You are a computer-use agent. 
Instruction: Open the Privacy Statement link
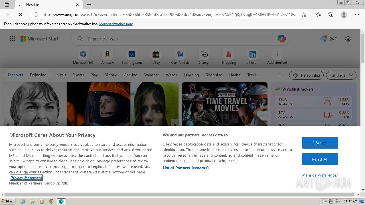pos(26,178)
